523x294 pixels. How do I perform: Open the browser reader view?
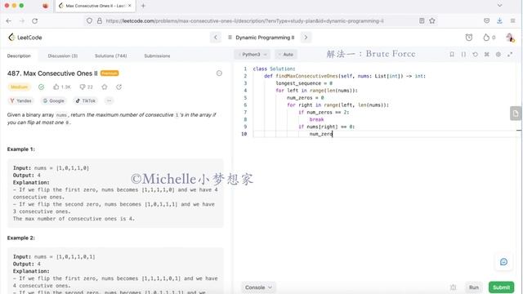[422, 20]
